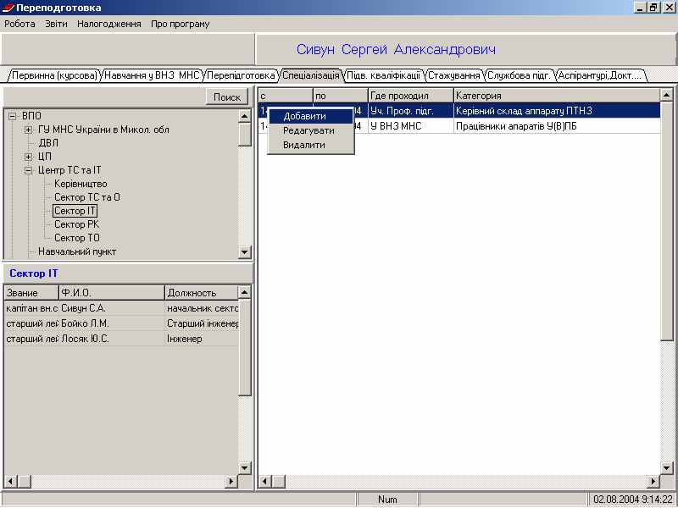Click employee list scroll up arrow
678x508 pixels.
click(245, 292)
